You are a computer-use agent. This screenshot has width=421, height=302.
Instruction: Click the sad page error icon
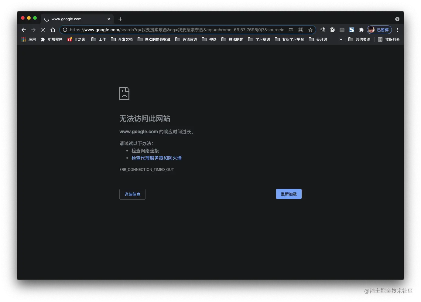coord(125,93)
